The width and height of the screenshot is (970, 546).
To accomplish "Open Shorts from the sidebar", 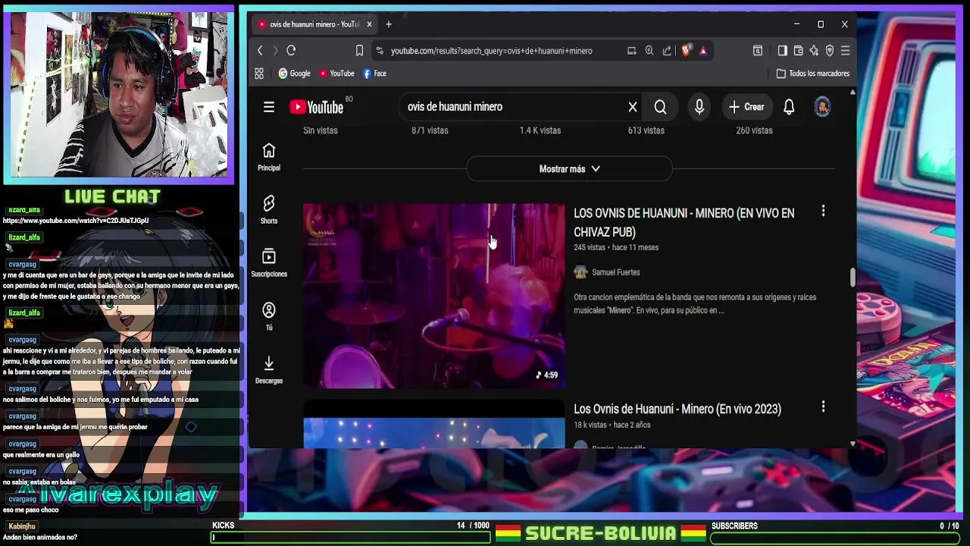I will [x=269, y=210].
